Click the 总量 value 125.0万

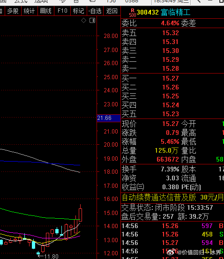pos(166,150)
